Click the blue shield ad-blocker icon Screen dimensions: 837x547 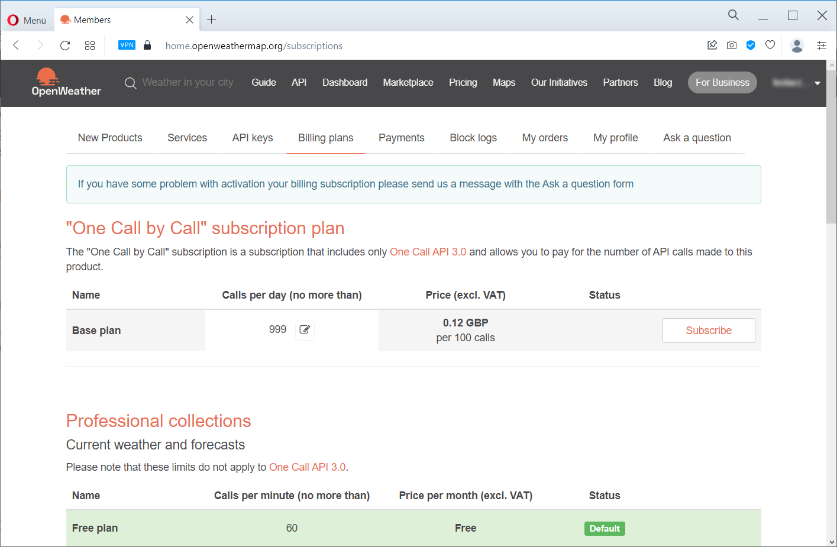pos(751,45)
